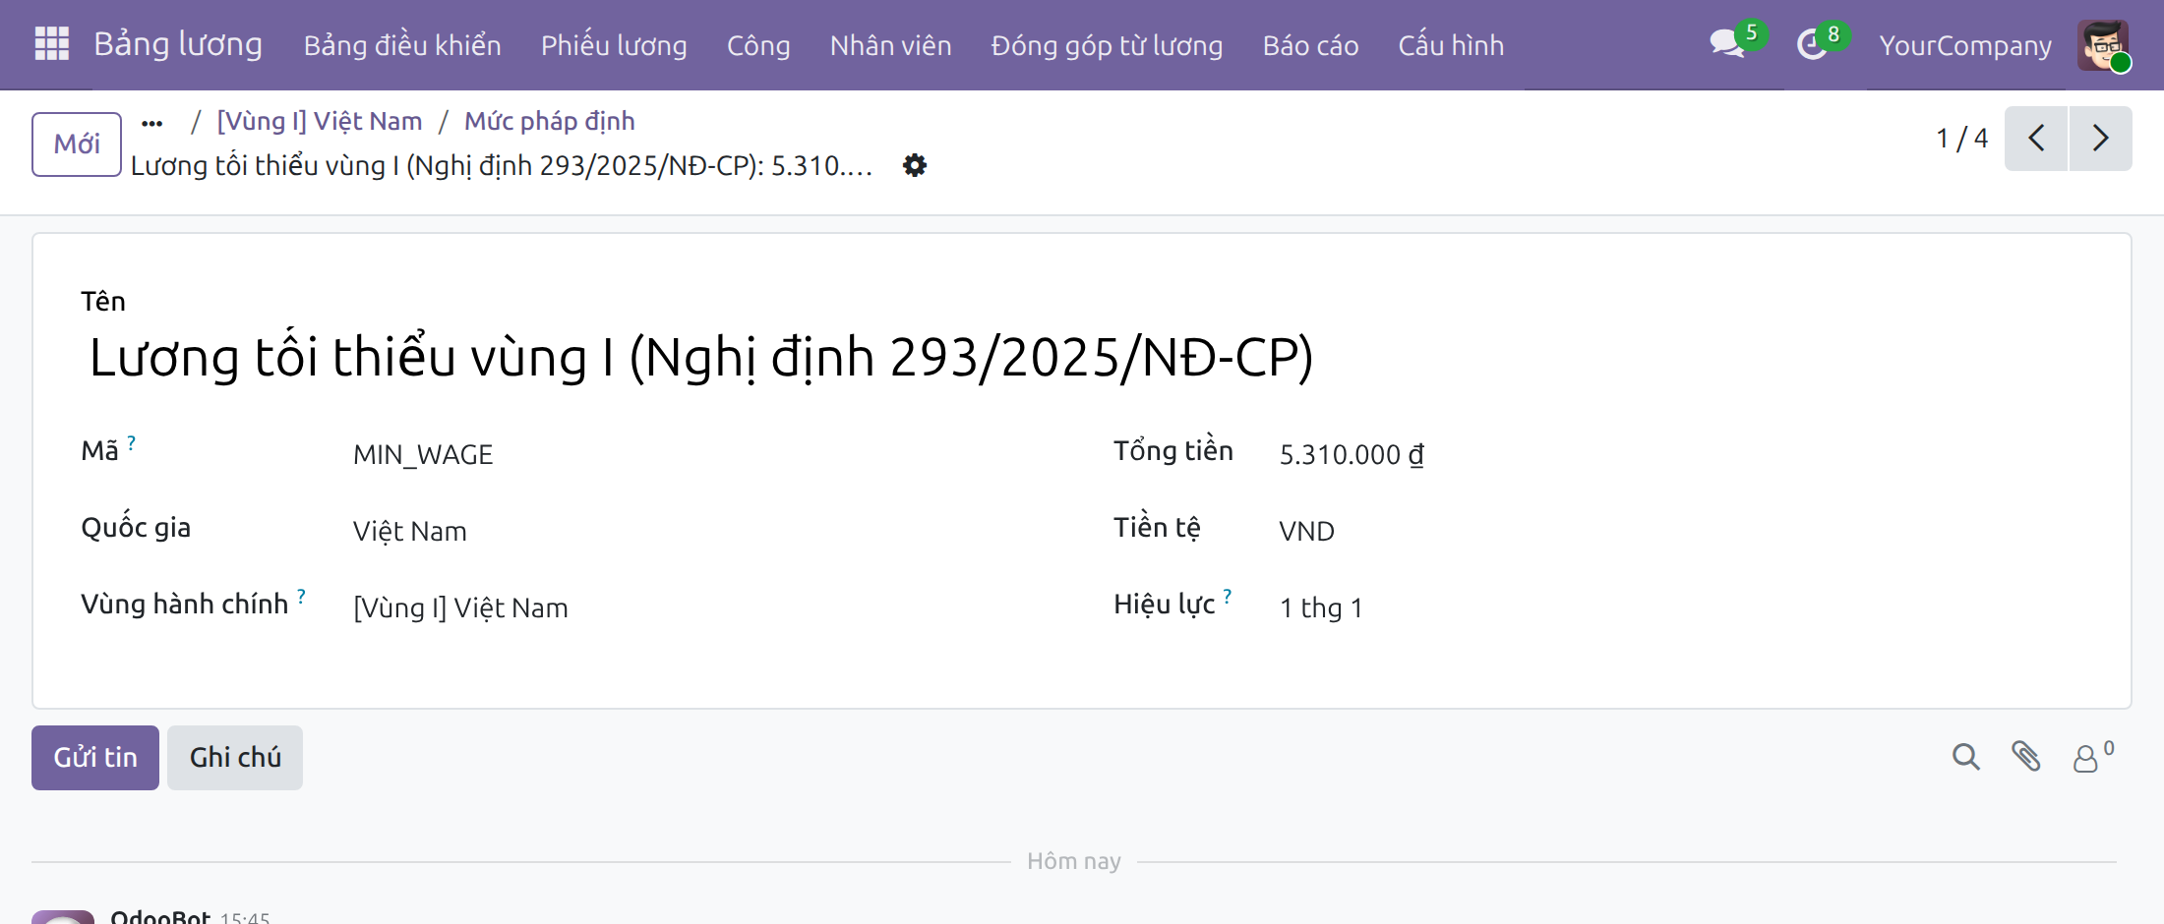Show help tooltip next to Vùng hành chính
Viewport: 2164px width, 924px height.
pos(301,597)
